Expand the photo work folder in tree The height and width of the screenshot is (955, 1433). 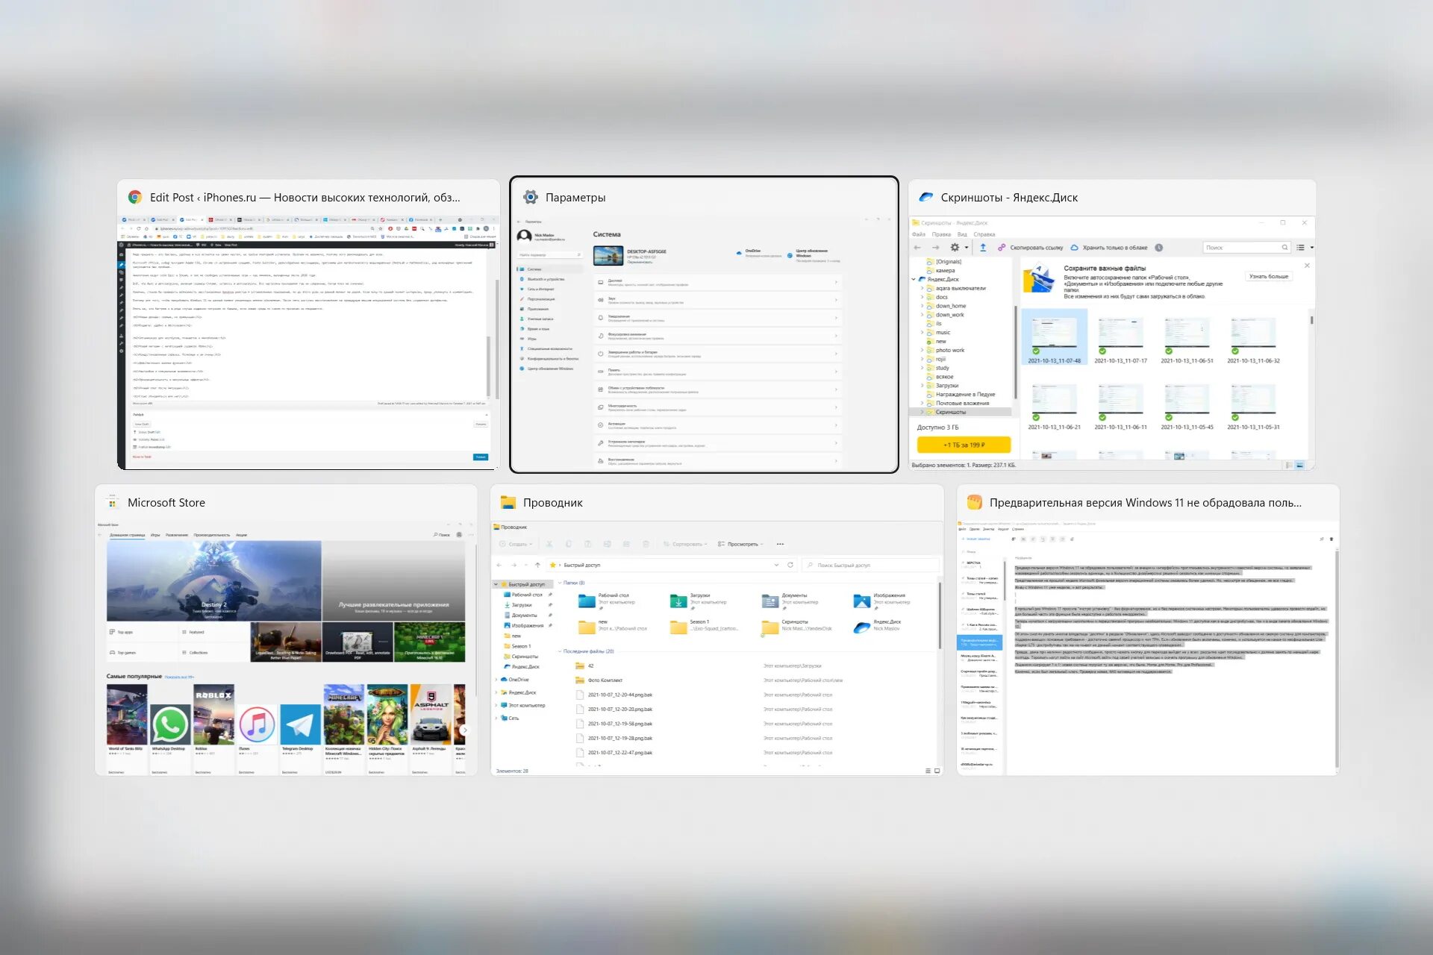[922, 350]
